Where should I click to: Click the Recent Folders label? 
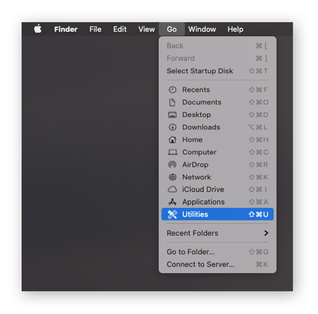coord(192,233)
